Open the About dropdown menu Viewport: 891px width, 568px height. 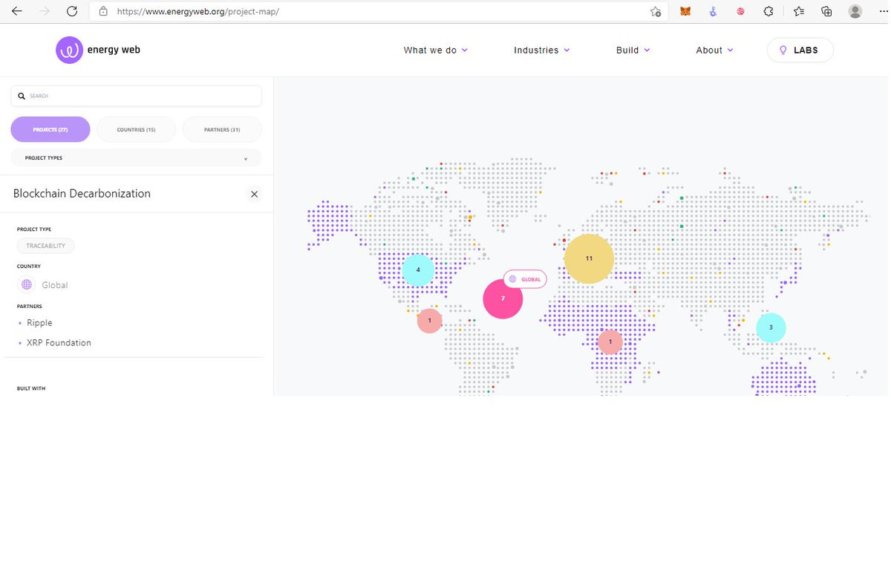[715, 50]
